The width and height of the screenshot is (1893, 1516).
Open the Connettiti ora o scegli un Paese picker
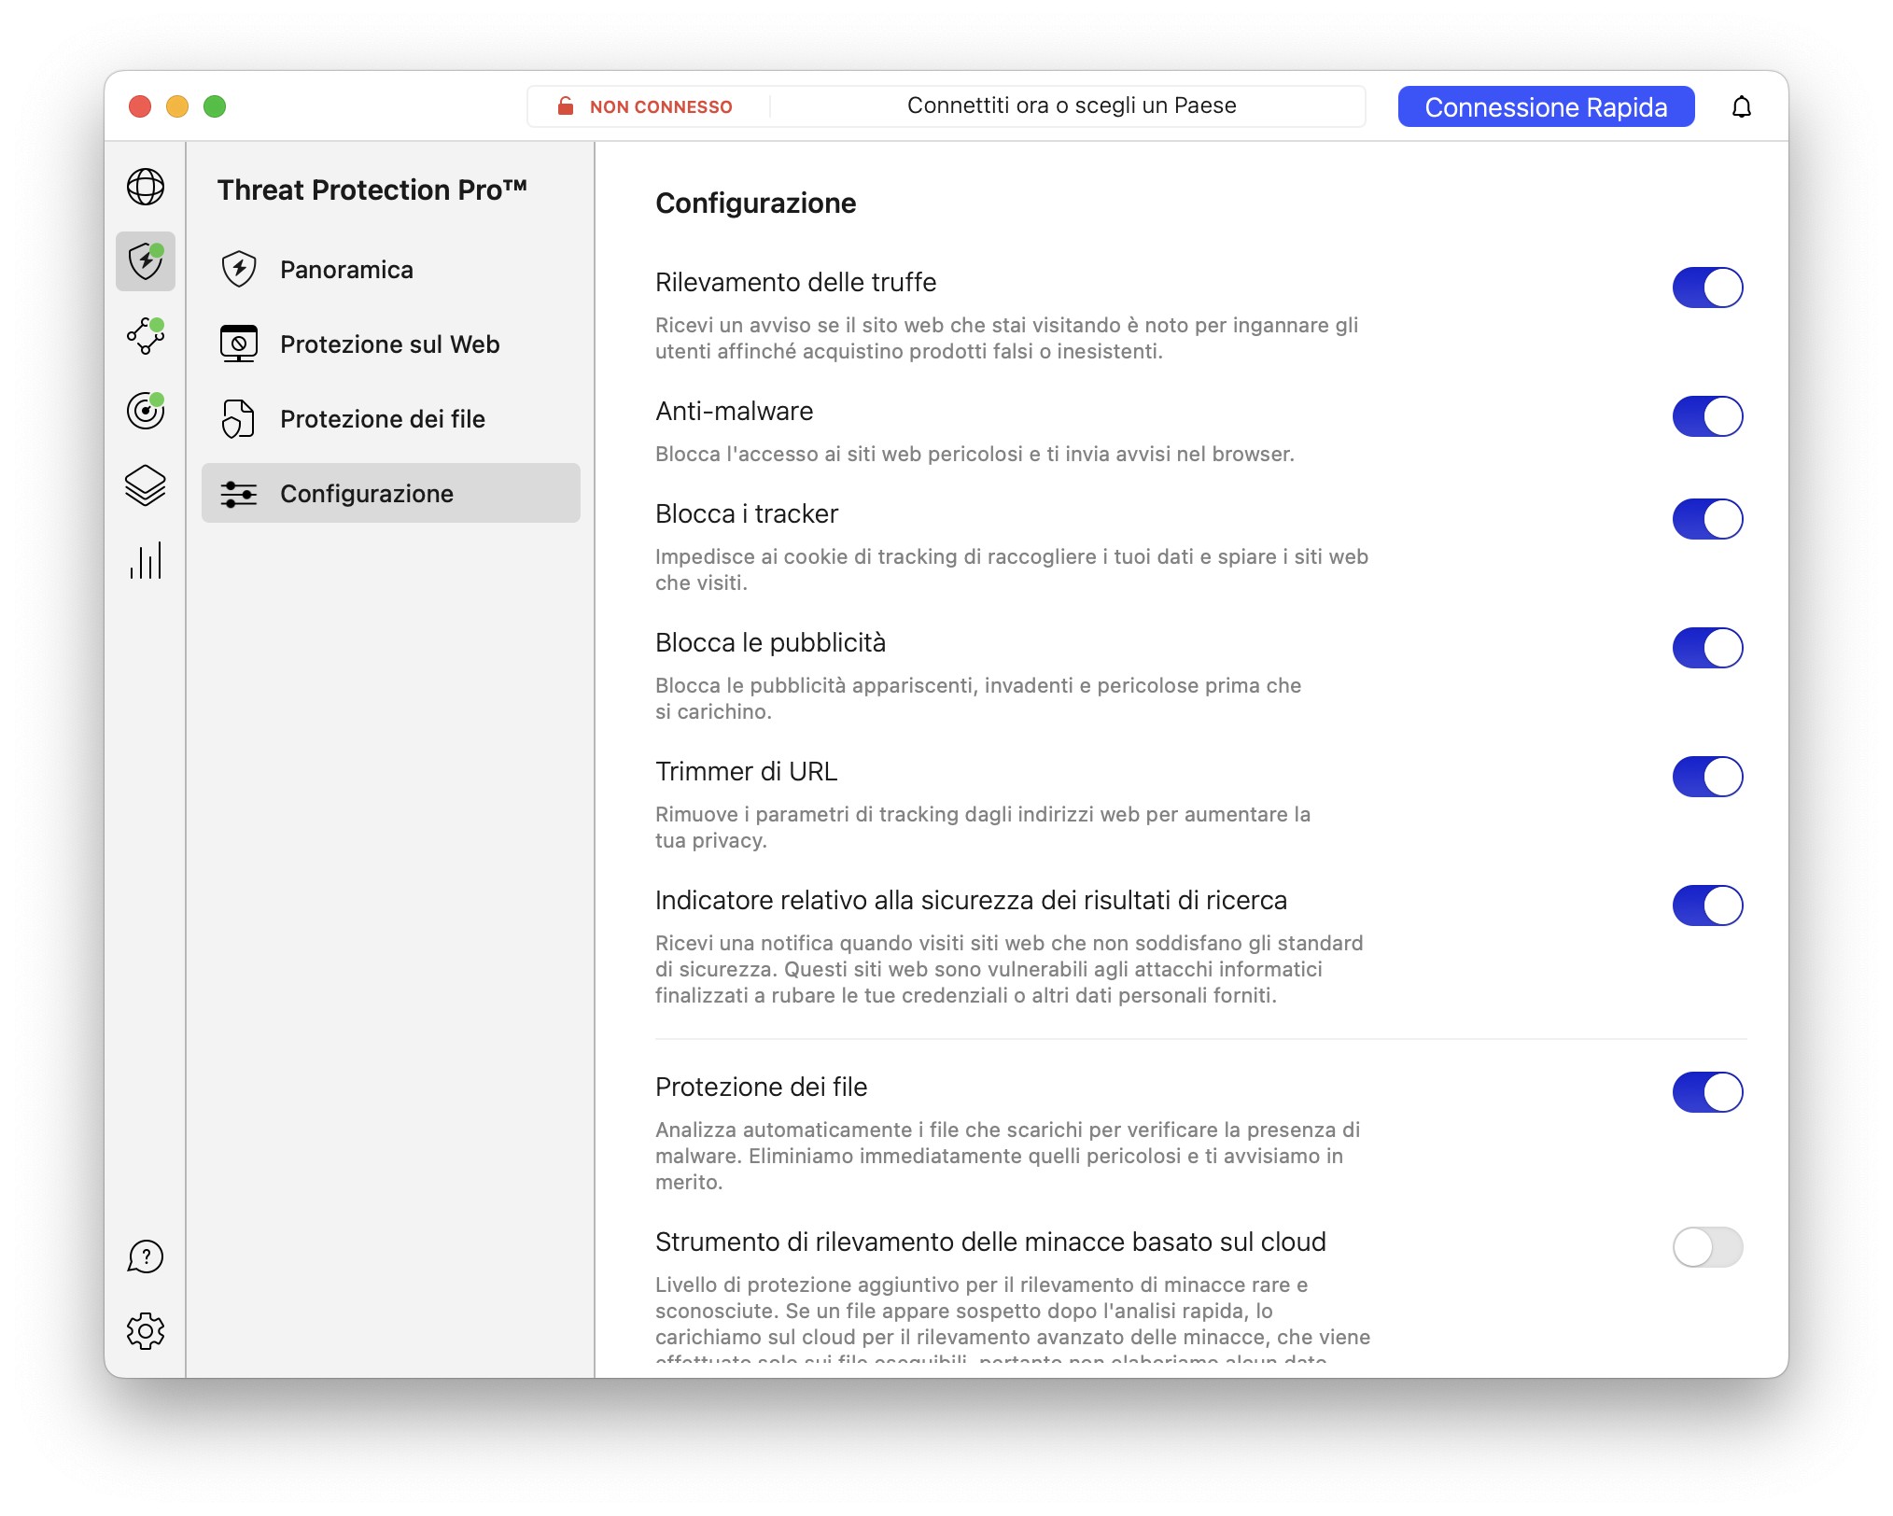[1070, 105]
